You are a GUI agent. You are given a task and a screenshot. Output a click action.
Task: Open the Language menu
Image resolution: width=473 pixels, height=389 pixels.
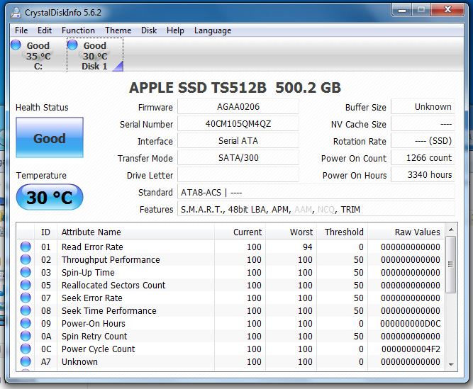(213, 30)
